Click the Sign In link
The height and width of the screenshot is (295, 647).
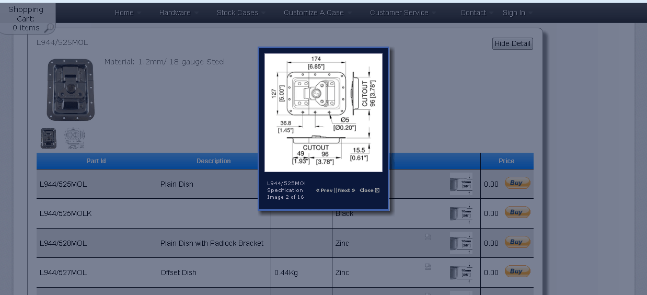coord(514,13)
